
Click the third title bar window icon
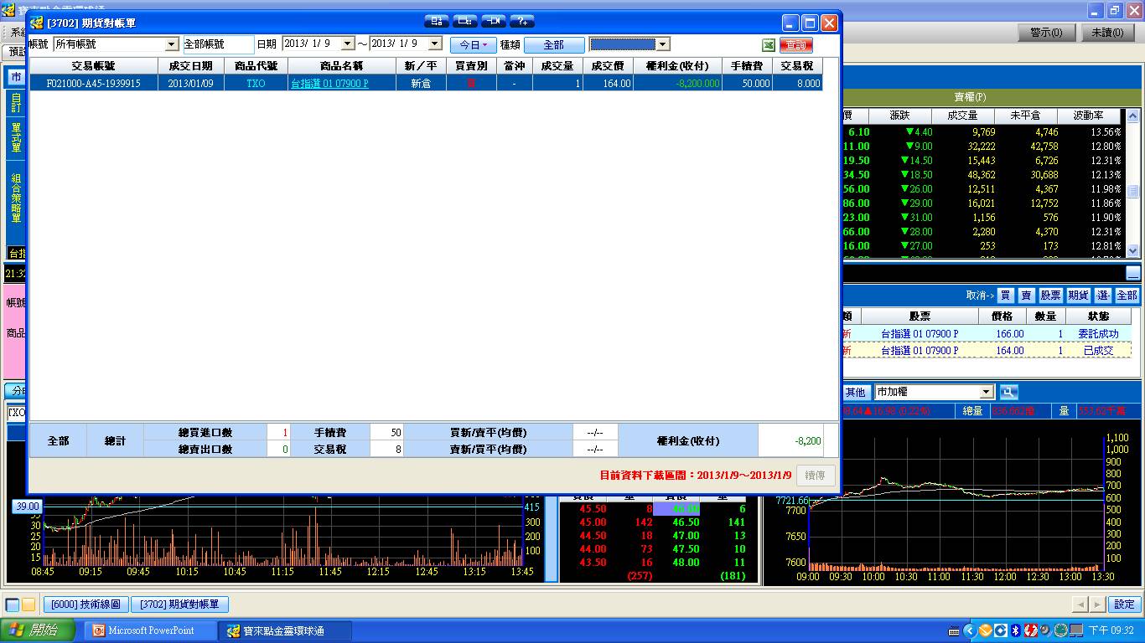[494, 21]
